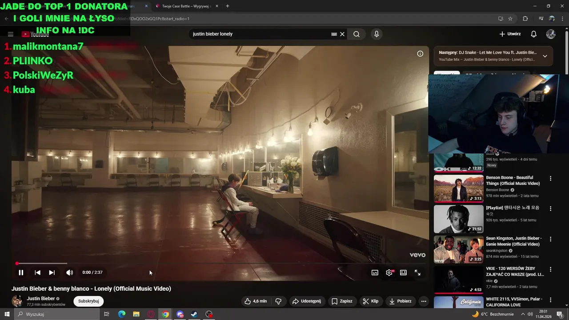Open the Chrome three-dot menu
Viewport: 569px width, 320px height.
[x=562, y=19]
